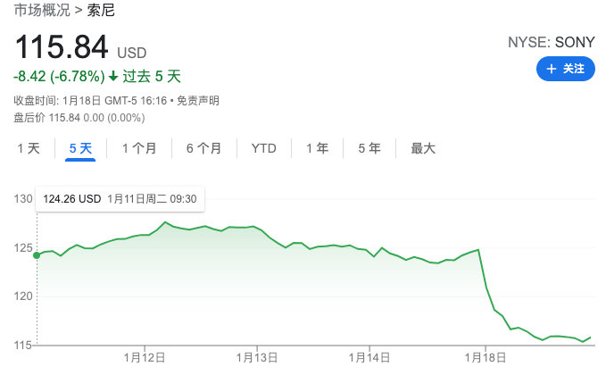Viewport: 614px width, 375px height.
Task: Click the green down arrow price indicator
Action: (x=113, y=77)
